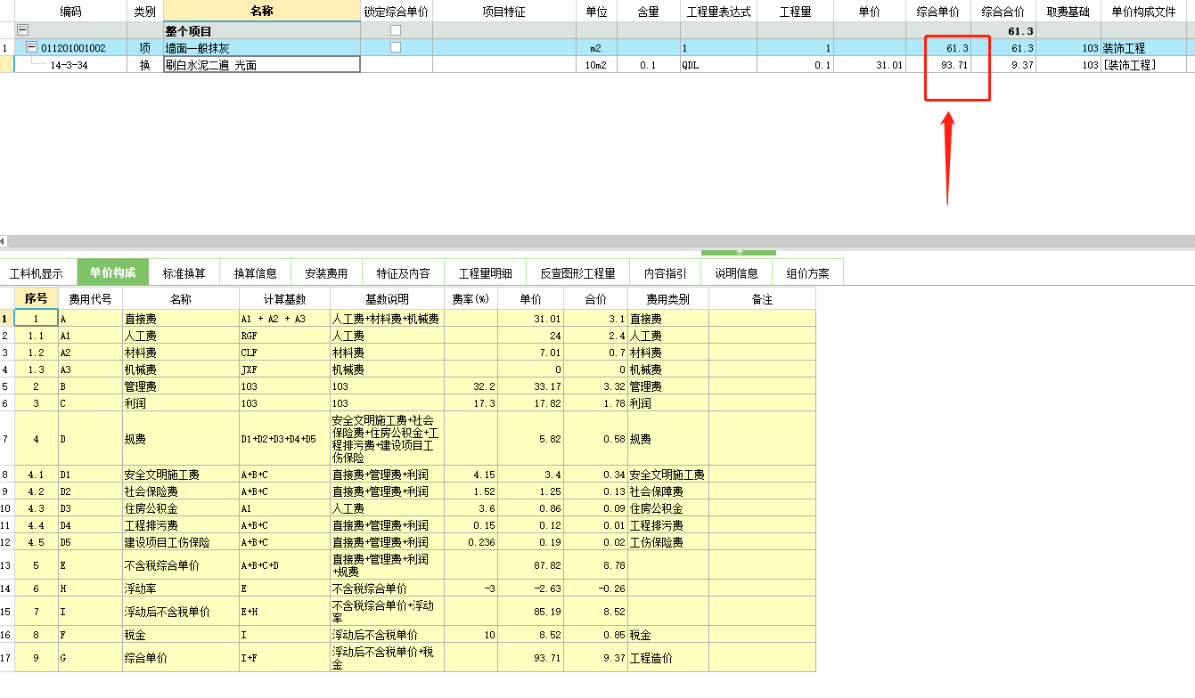Click the D1+D2+D3+D4+D5 formula cell
Screen dimensions: 1195x698
pos(284,439)
